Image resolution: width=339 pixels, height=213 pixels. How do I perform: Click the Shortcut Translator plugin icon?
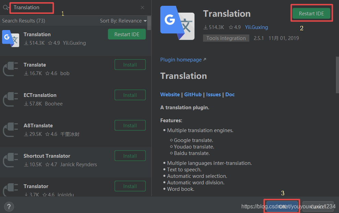tap(10, 160)
